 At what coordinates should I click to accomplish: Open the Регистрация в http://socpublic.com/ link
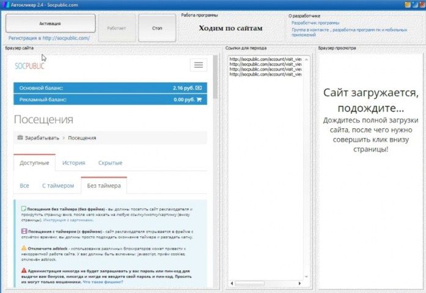click(x=49, y=38)
